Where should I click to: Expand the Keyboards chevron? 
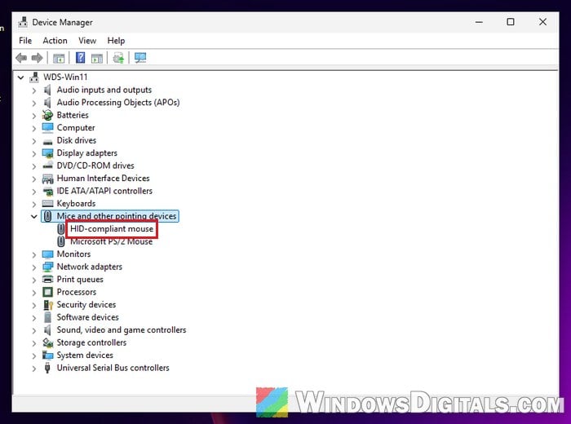click(34, 204)
